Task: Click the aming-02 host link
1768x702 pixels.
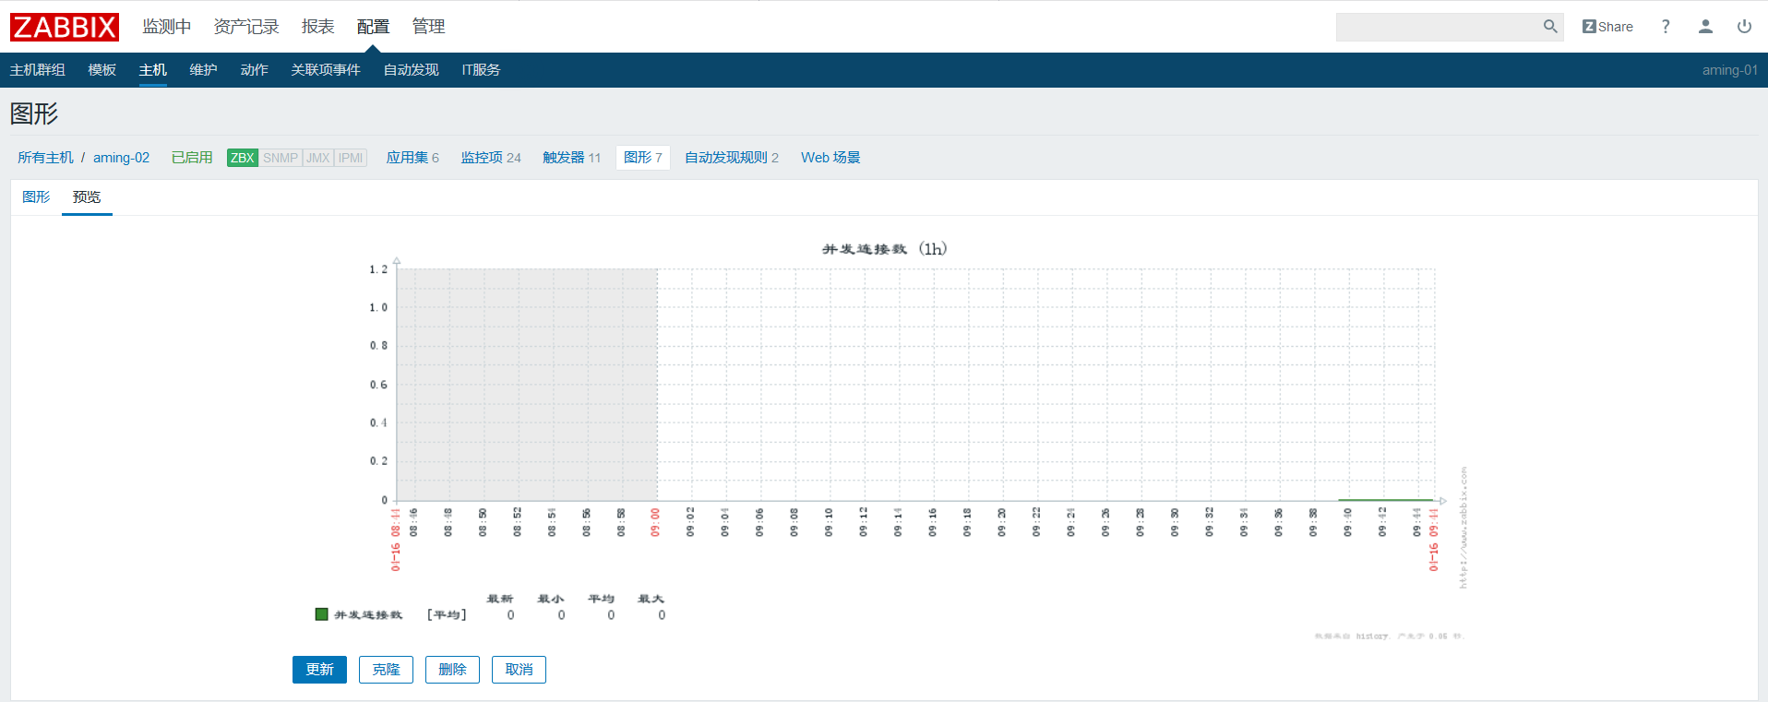Action: [x=121, y=158]
